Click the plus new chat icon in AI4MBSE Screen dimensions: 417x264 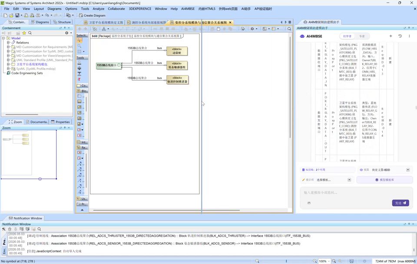pyautogui.click(x=391, y=36)
